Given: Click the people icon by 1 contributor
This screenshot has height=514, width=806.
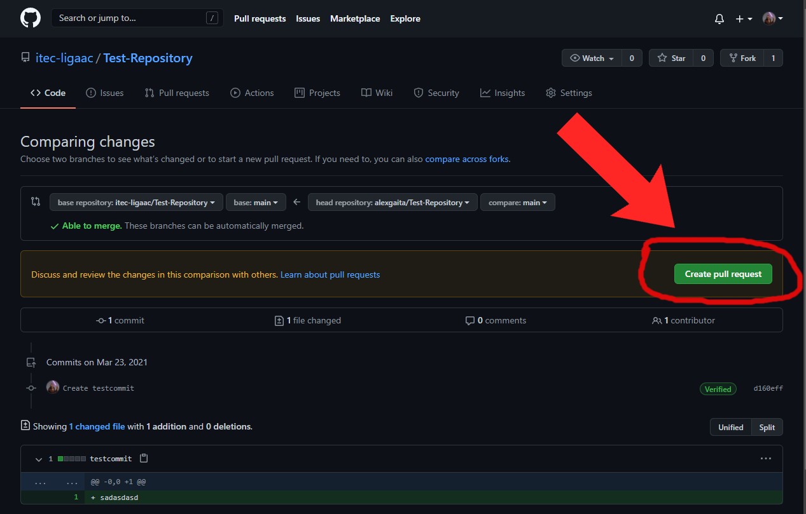Looking at the screenshot, I should click(657, 321).
